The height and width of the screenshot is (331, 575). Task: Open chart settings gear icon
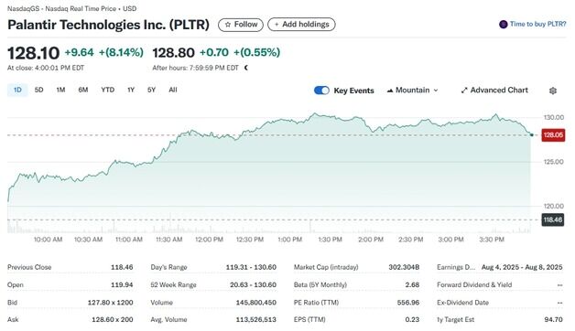pyautogui.click(x=553, y=91)
